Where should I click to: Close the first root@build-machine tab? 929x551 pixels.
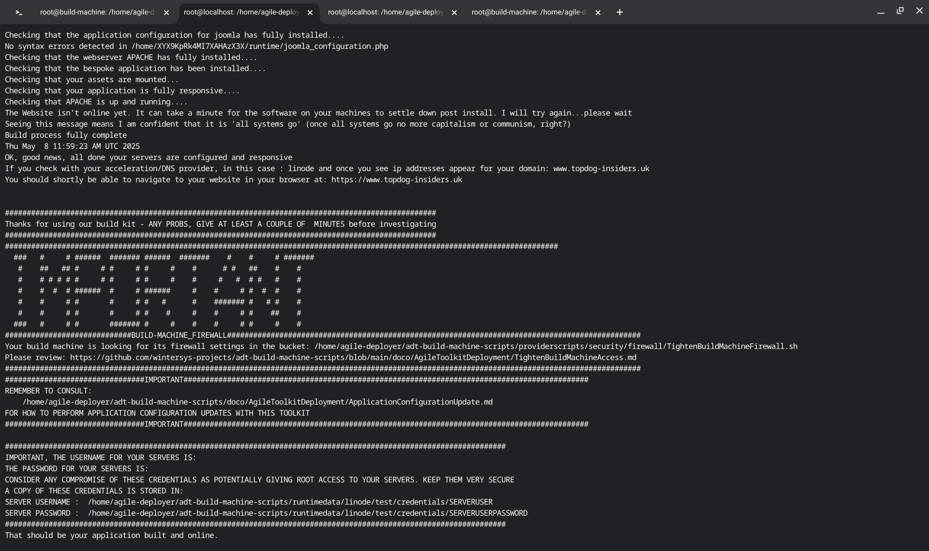(166, 13)
